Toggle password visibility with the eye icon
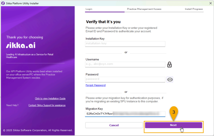Viewport: 214px width, 136px height. pyautogui.click(x=170, y=80)
